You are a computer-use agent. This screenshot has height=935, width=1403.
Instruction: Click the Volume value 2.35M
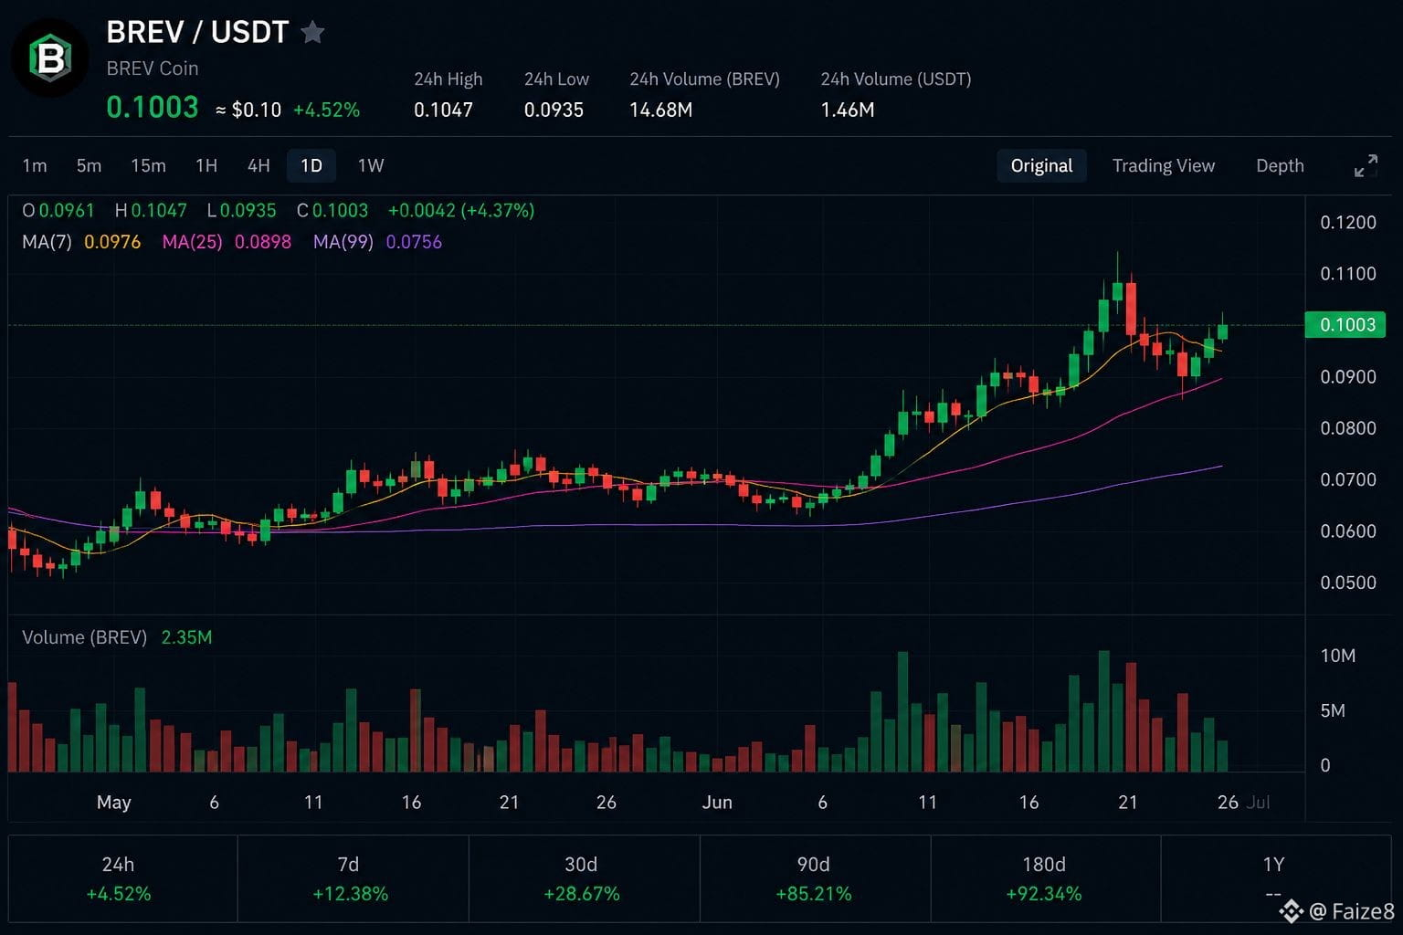click(186, 637)
